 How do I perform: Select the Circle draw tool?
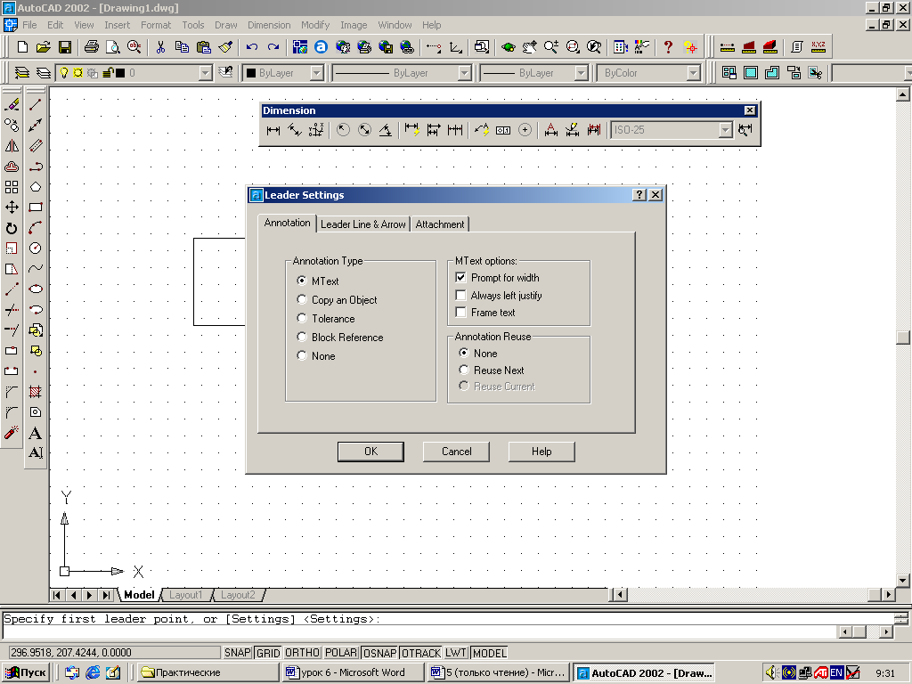click(36, 248)
